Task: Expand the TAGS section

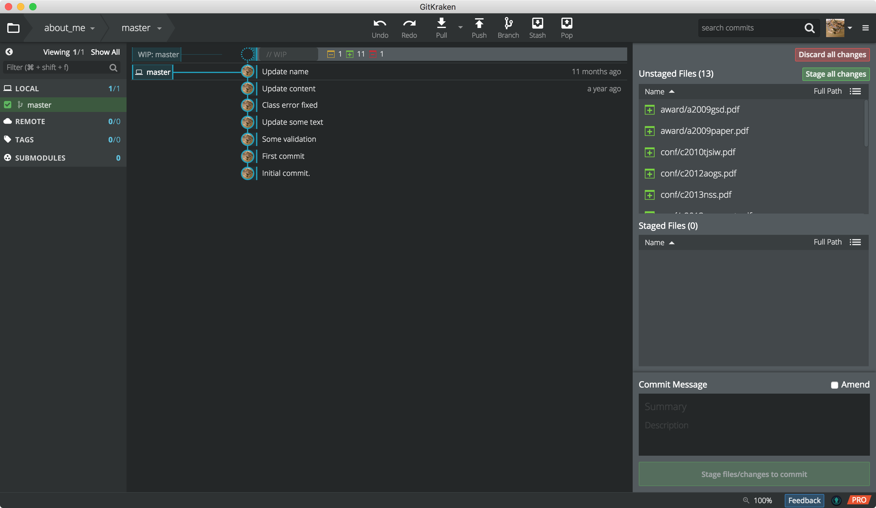Action: (x=63, y=139)
